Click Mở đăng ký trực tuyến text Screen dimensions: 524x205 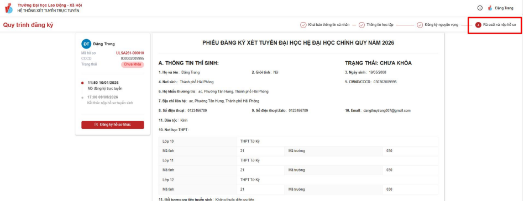(105, 89)
